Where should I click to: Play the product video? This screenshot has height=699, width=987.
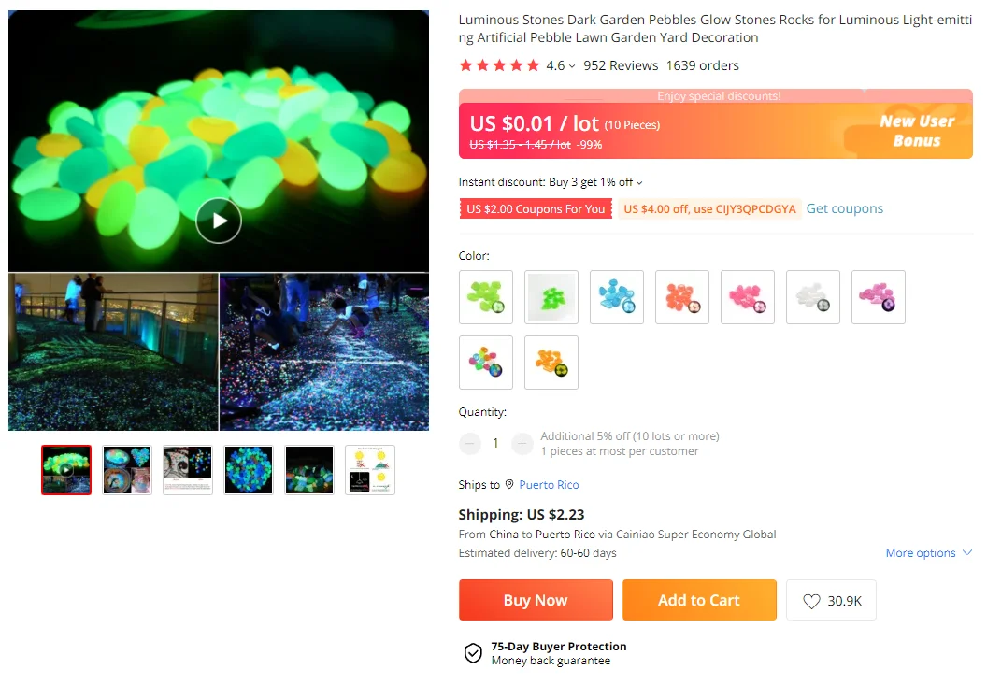pyautogui.click(x=219, y=221)
